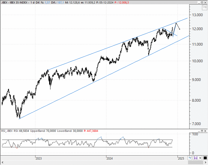Click the horizontal scrollbar left arrow
This screenshot has width=208, height=165.
click(2, 163)
